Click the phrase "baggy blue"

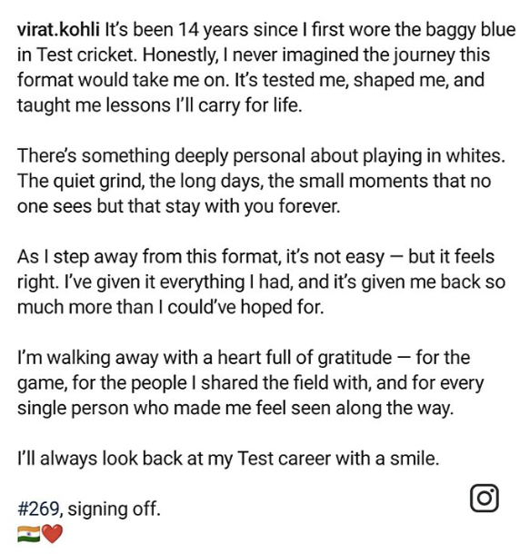point(470,30)
